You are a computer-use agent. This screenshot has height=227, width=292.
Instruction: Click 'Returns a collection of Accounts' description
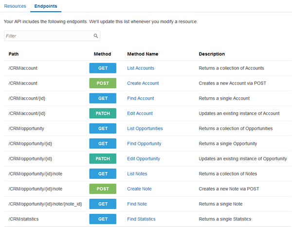231,68
